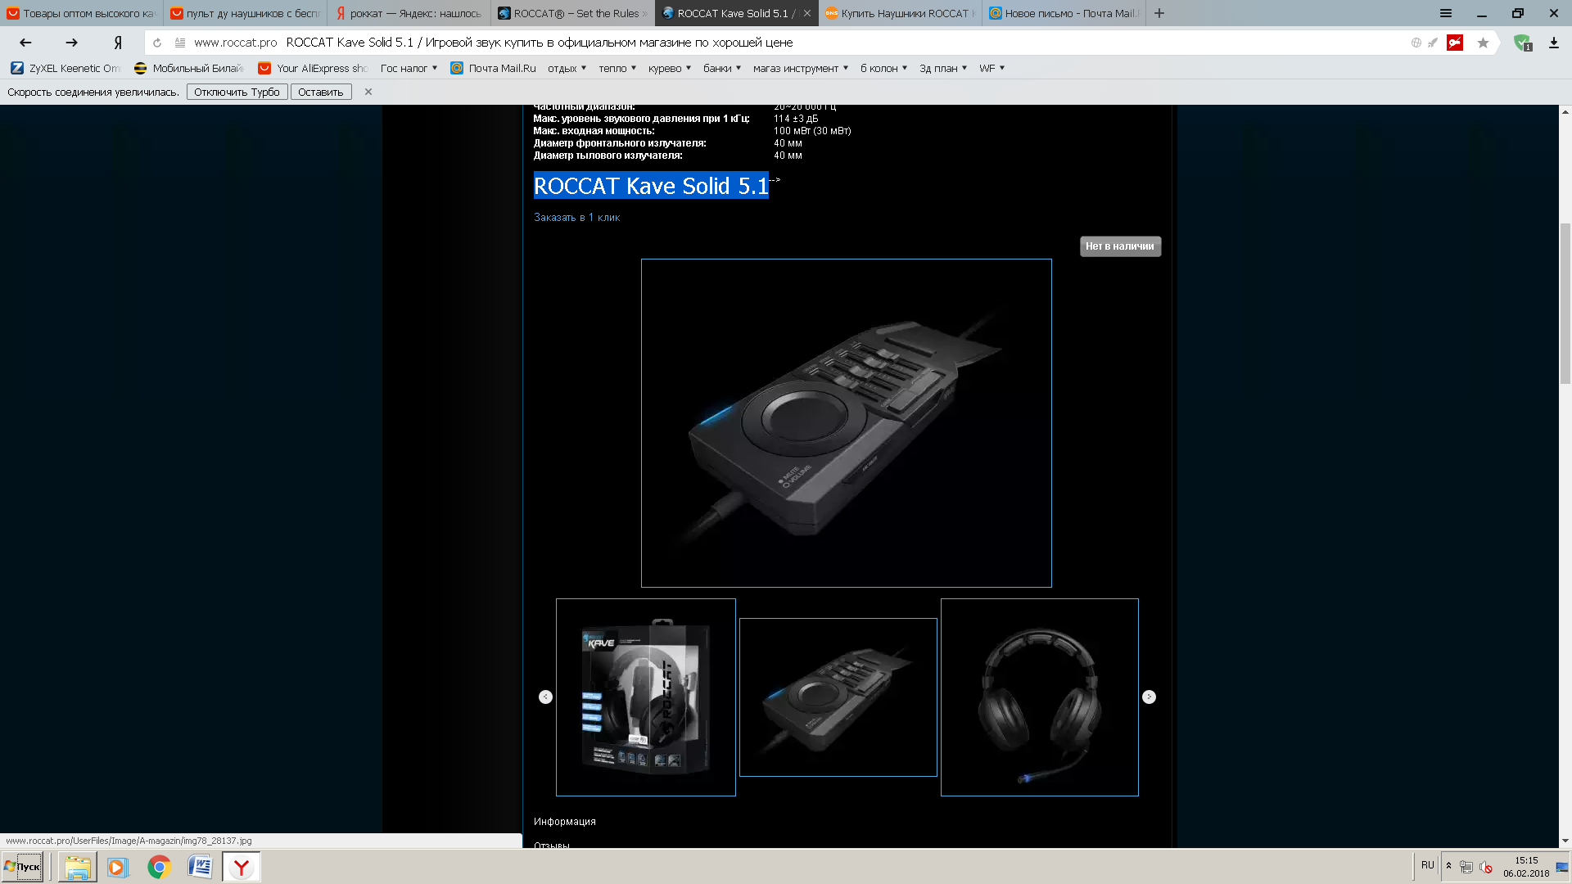Screen dimensions: 1572x884
Task: Click the ROCCAT Kave Solid 5.1 heading
Action: (x=651, y=186)
